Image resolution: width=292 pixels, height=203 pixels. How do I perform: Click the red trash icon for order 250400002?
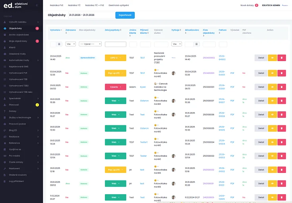tap(282, 58)
